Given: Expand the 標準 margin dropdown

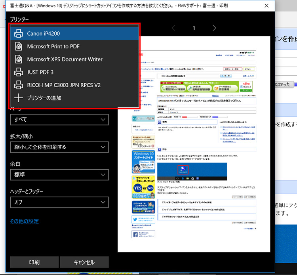Looking at the screenshot, I should click(59, 174).
